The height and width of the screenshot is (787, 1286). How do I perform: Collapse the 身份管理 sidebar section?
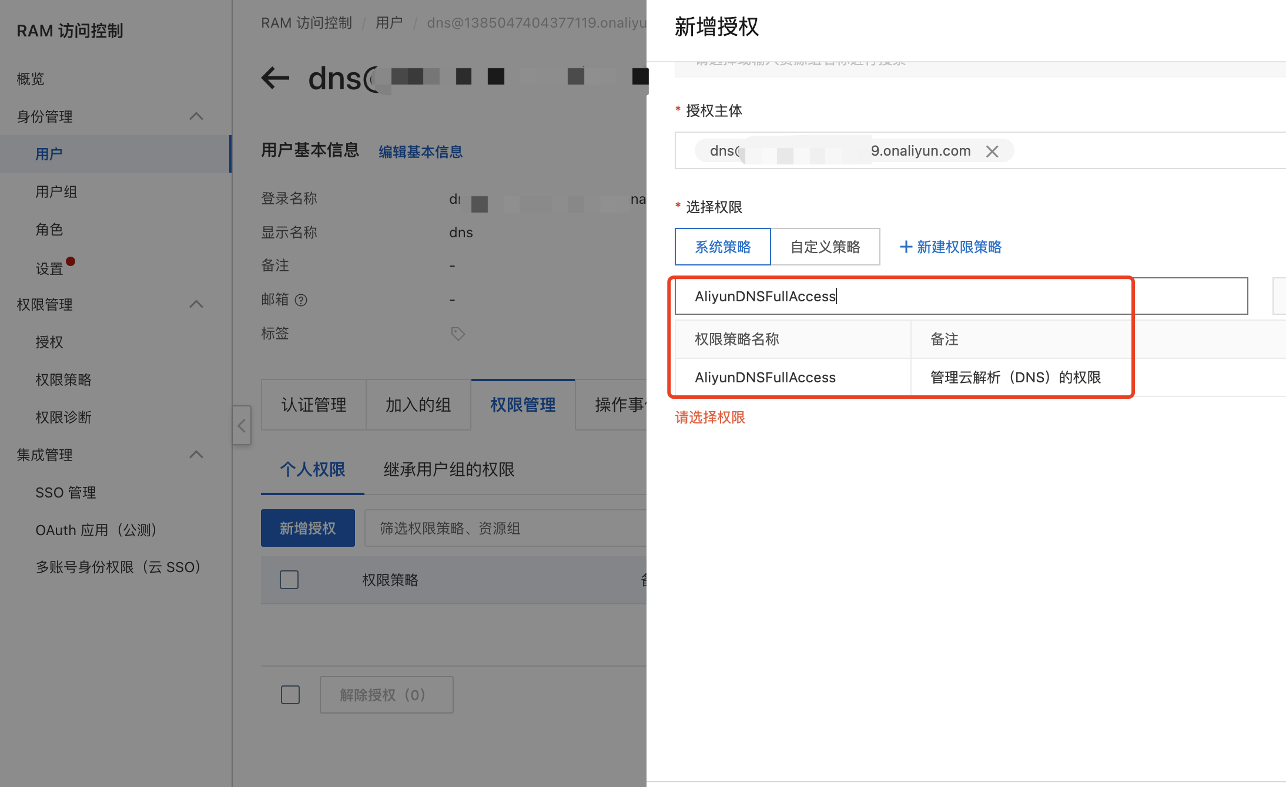(196, 116)
